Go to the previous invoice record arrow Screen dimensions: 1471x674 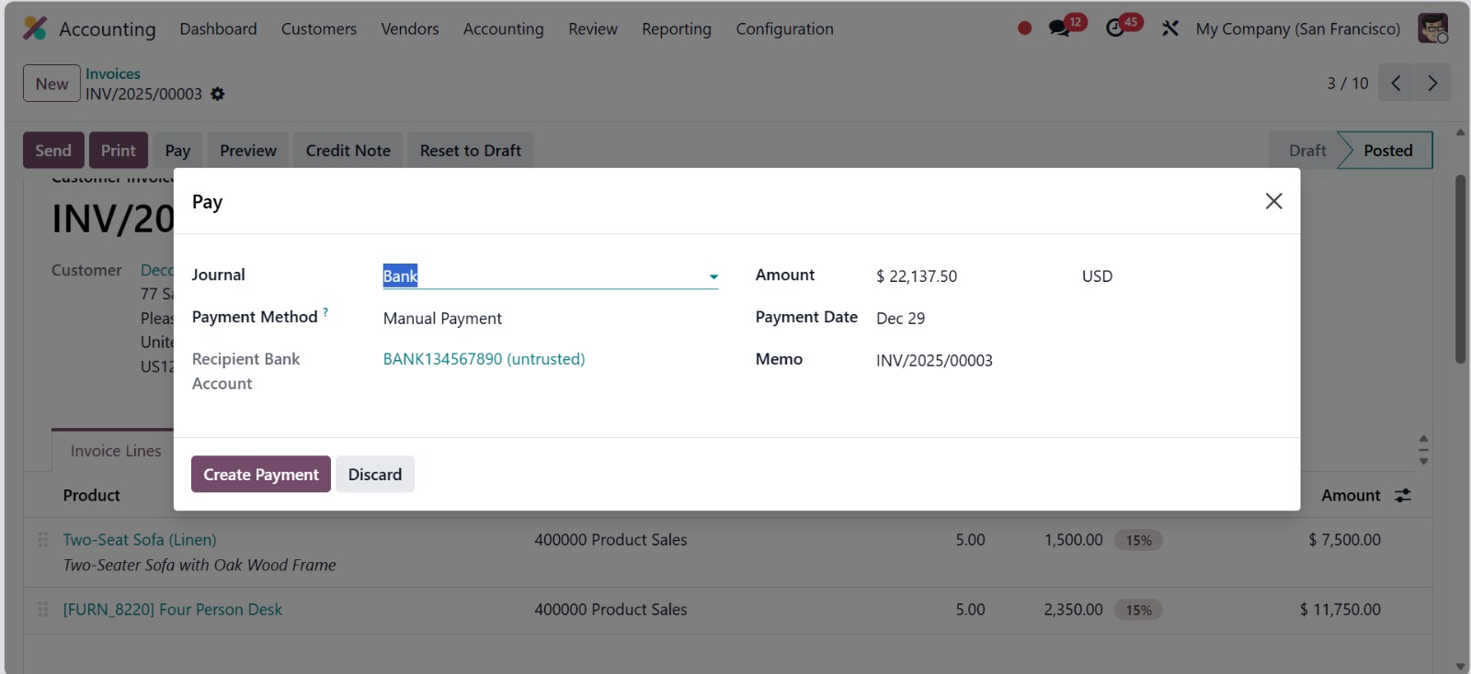[1396, 83]
